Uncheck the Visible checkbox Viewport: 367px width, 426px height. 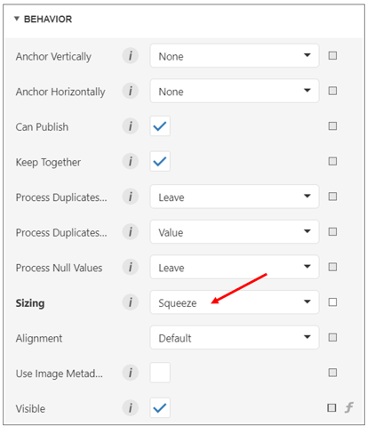pos(160,407)
